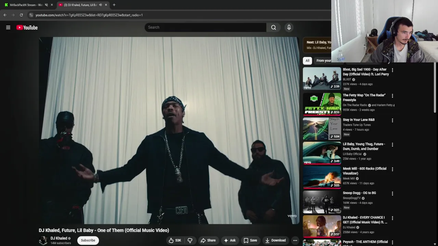Close the DJ Khaled YouTube tab

point(106,5)
